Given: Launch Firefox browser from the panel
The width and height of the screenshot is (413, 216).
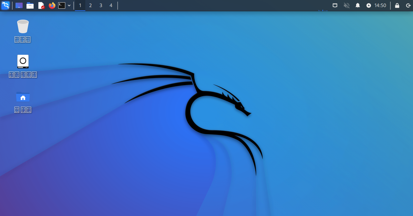Looking at the screenshot, I should [x=52, y=5].
